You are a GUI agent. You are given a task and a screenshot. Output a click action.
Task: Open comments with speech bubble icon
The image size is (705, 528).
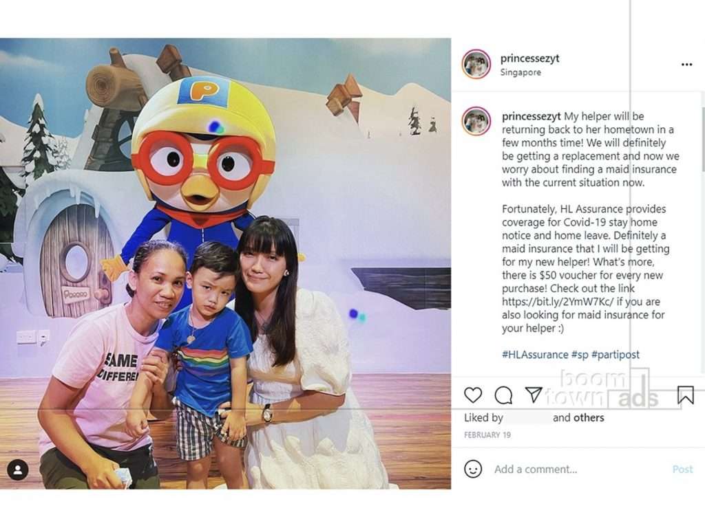click(x=503, y=395)
